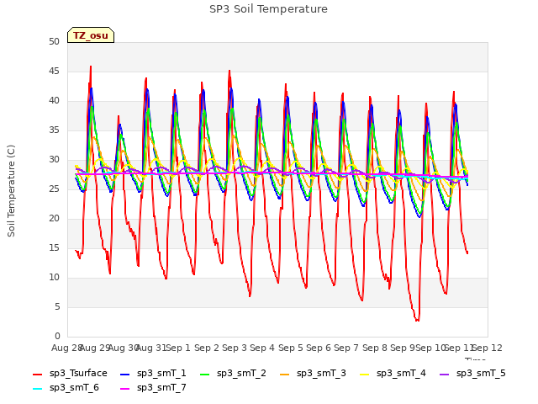The width and height of the screenshot is (538, 404).
Task: Click the 20 y-axis tick label
Action: [x=54, y=219]
